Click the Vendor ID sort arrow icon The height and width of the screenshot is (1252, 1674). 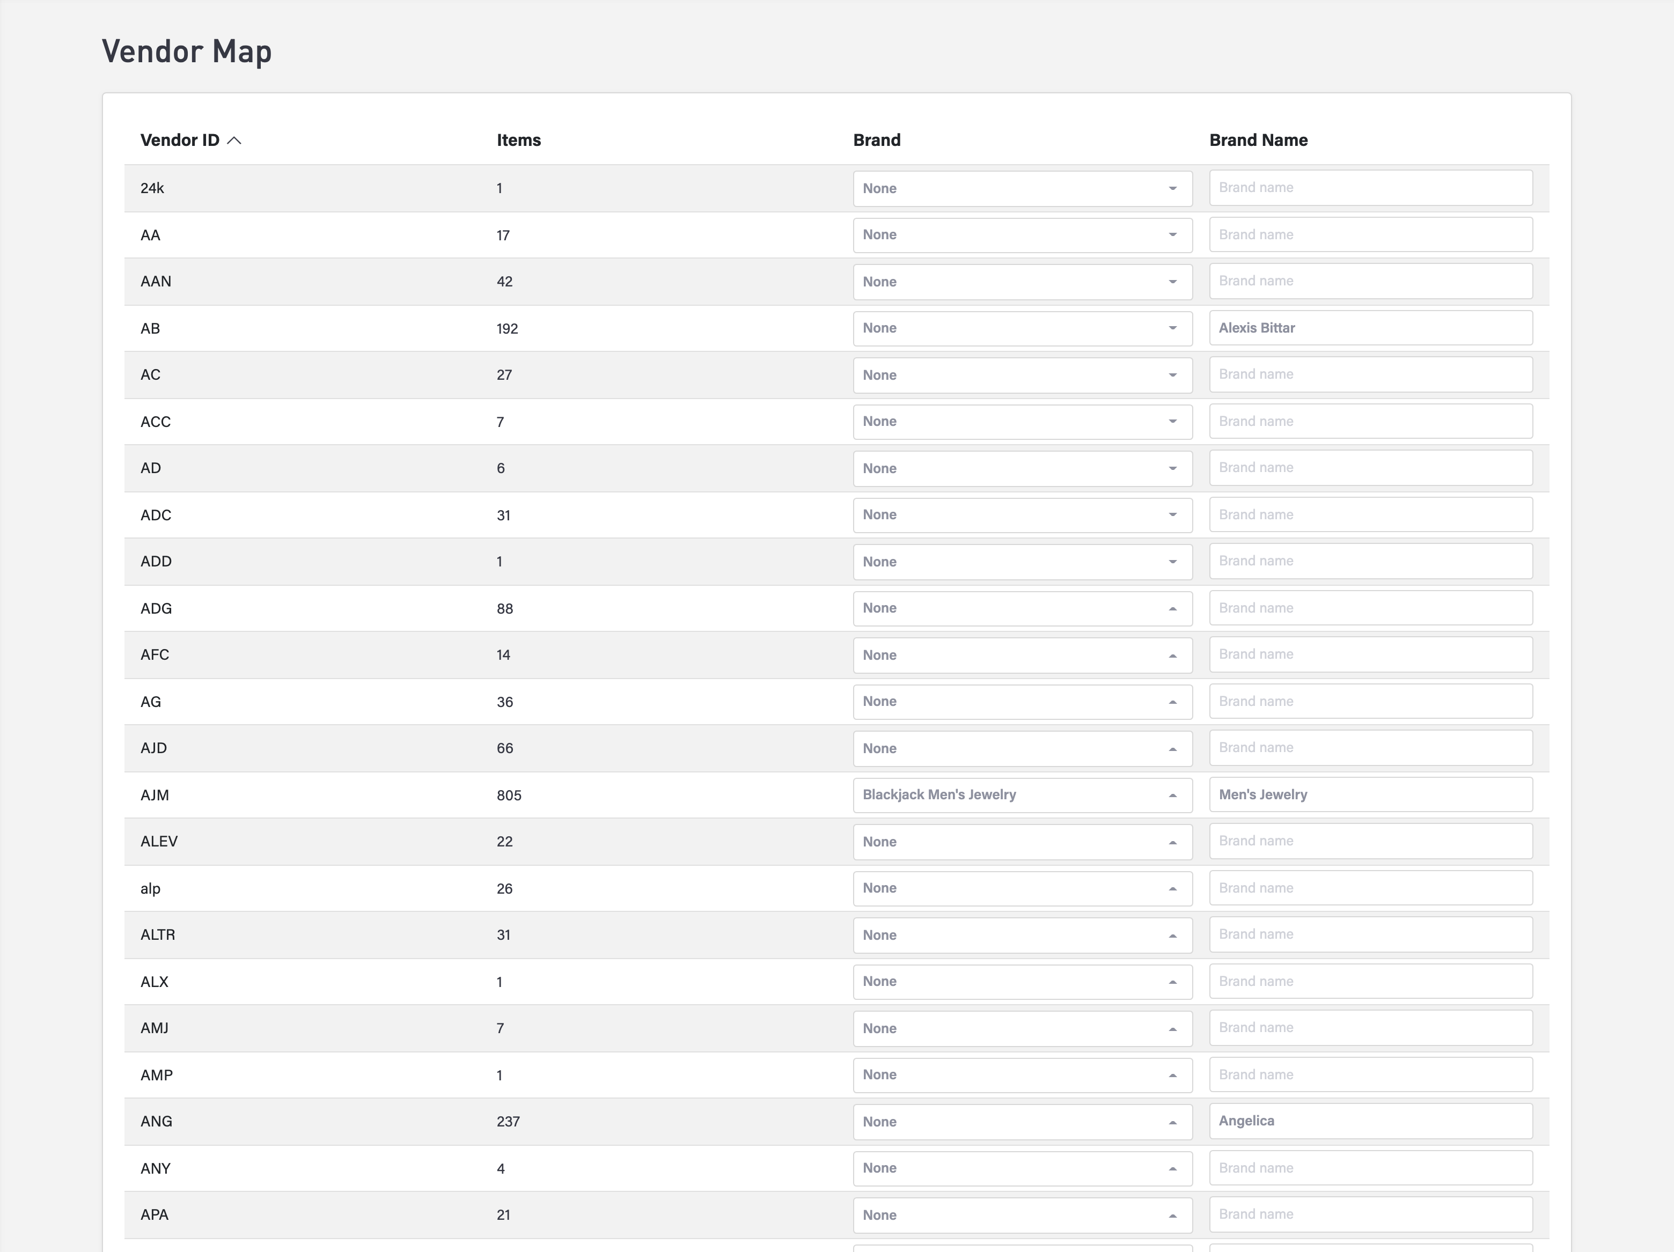point(234,141)
